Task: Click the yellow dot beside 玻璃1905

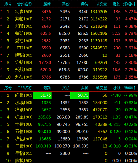Action: tap(1, 102)
